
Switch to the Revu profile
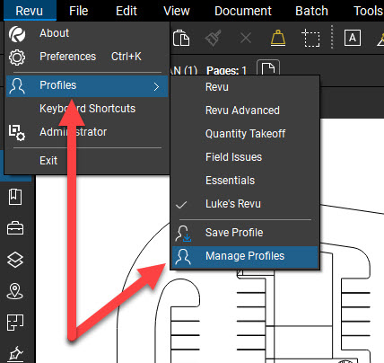(x=245, y=87)
